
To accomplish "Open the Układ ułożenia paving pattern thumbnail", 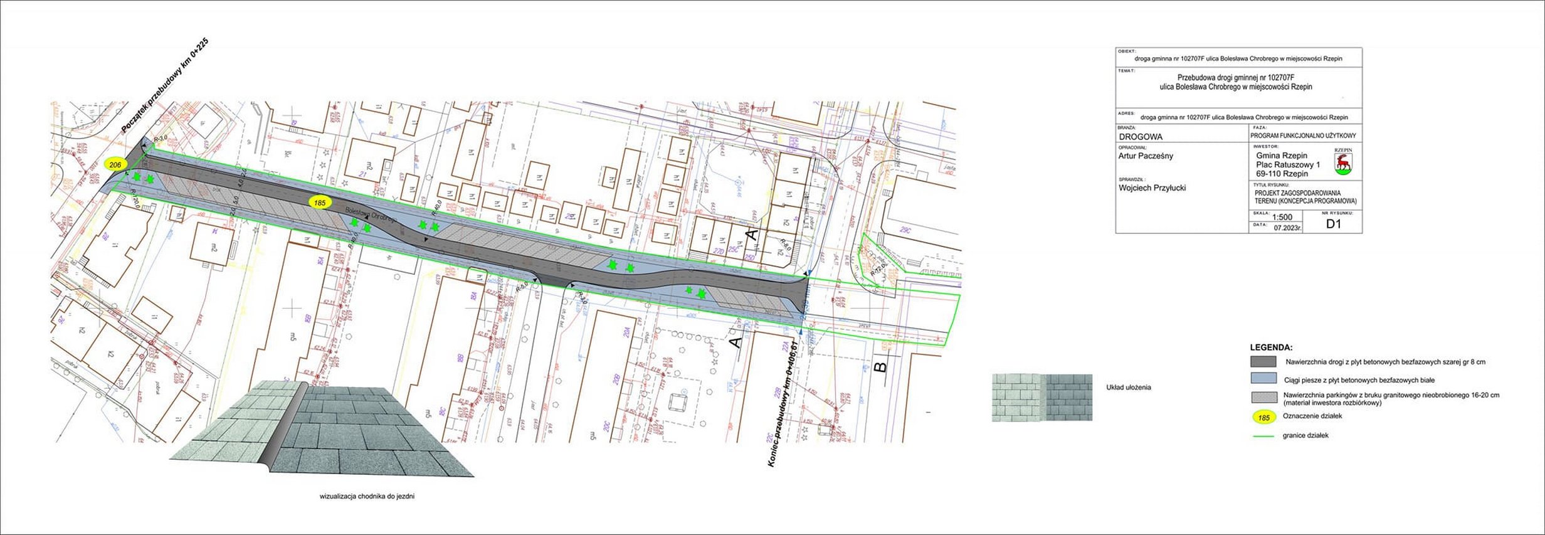I will (x=1041, y=397).
